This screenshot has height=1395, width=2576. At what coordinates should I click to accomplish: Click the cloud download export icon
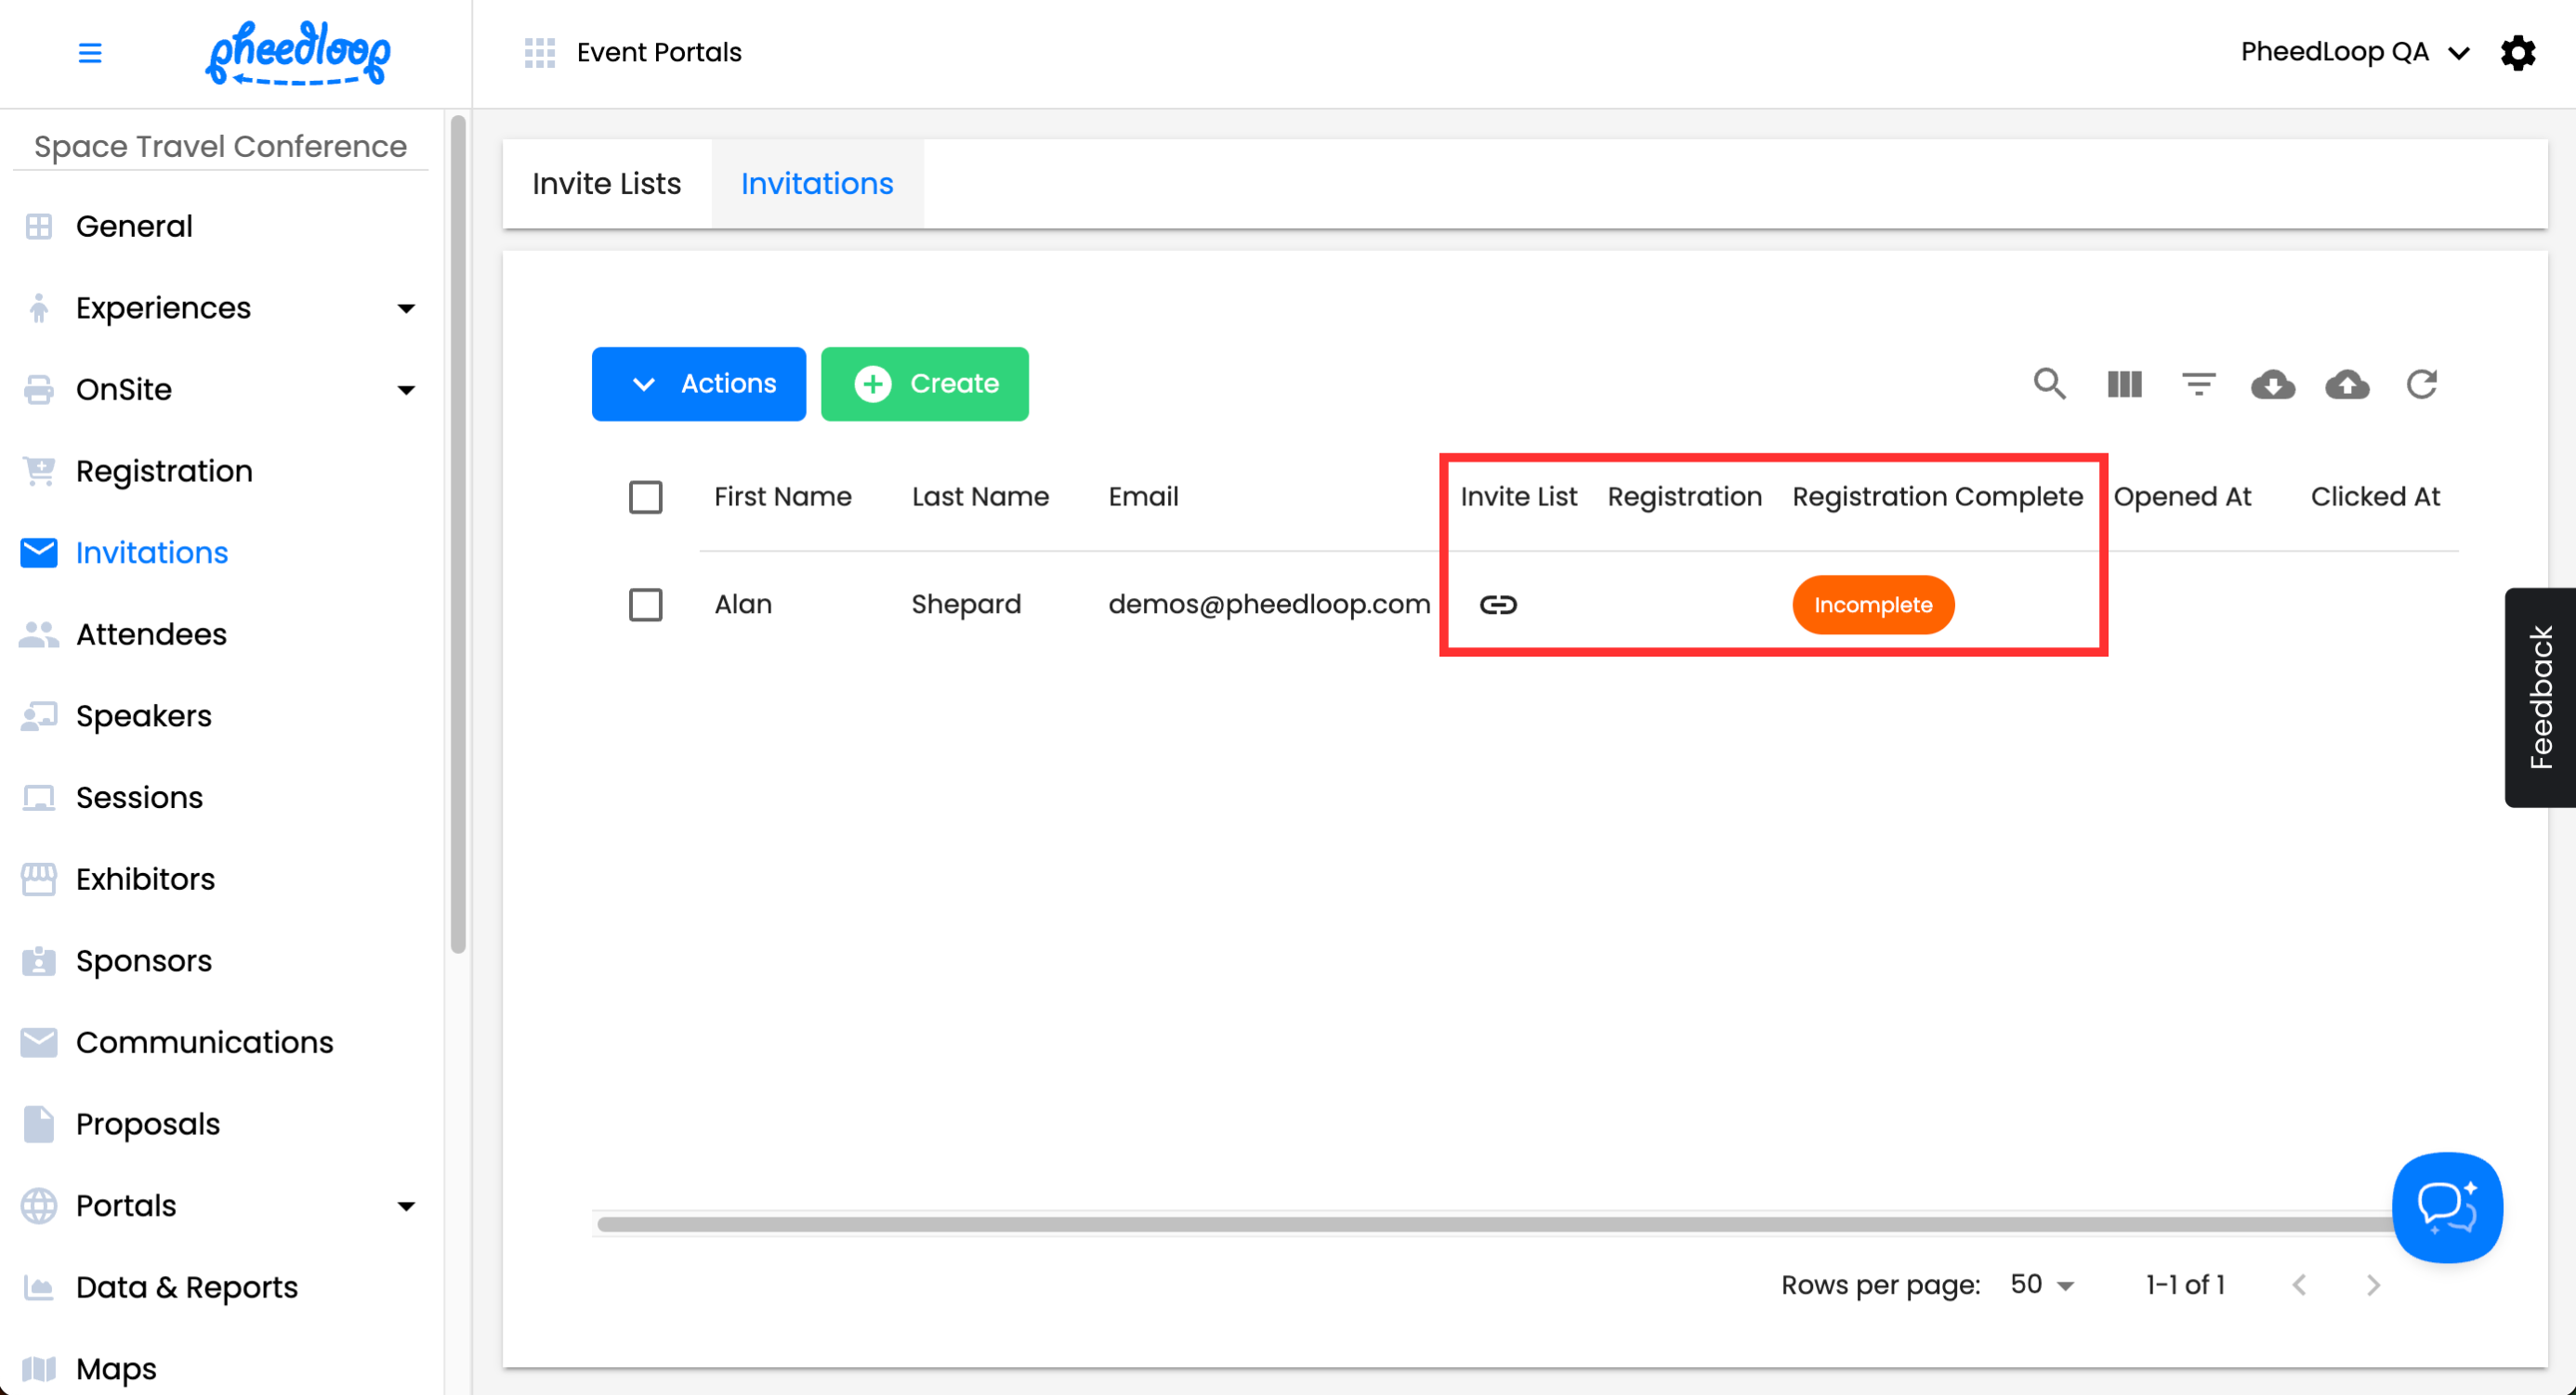tap(2272, 384)
